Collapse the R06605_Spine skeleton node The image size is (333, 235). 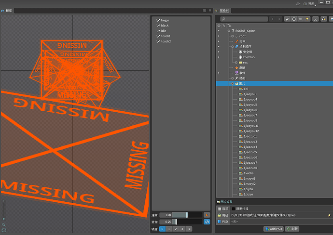229,31
